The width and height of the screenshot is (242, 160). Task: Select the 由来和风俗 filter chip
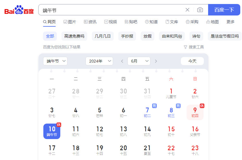coord(172,36)
